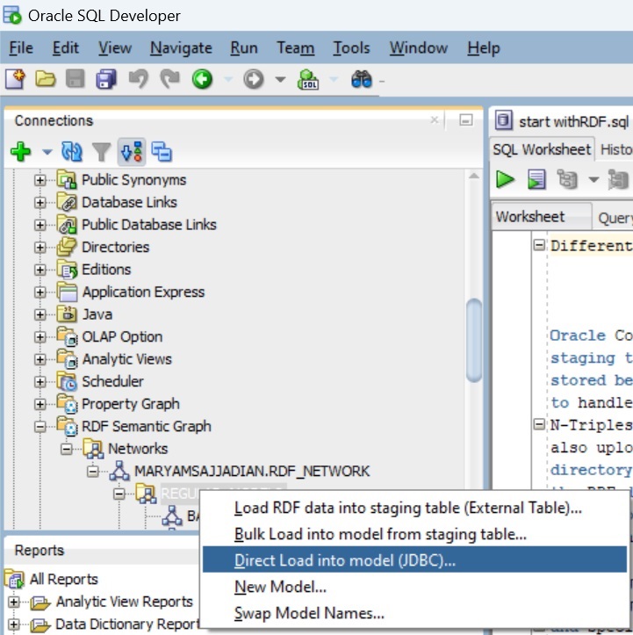Click the Save disk icon
Viewport: 633px width, 635px height.
(x=76, y=78)
